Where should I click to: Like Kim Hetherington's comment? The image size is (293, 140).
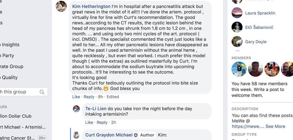click(x=76, y=97)
